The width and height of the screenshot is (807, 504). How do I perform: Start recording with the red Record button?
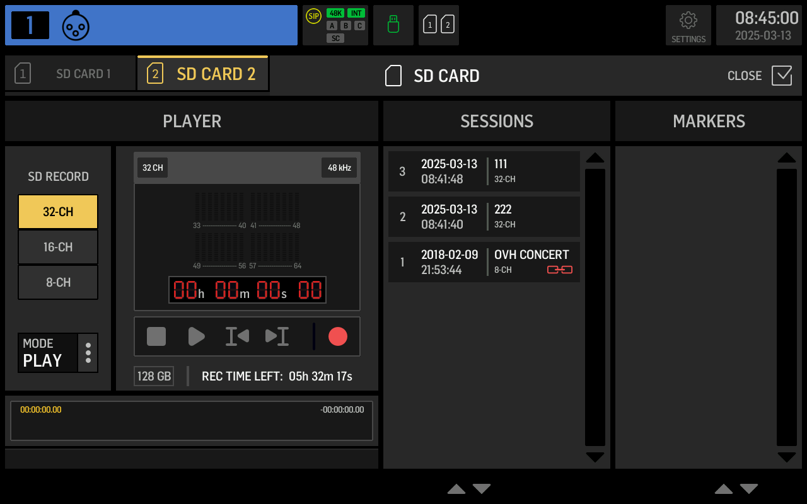pos(338,336)
